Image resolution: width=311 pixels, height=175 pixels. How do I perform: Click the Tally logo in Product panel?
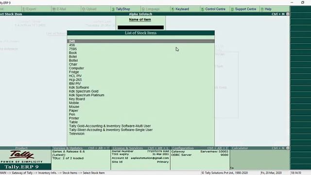pyautogui.click(x=21, y=155)
